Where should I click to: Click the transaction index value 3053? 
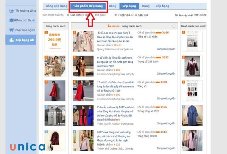point(165,58)
